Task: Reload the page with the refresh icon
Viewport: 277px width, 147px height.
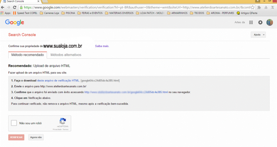Action: (15, 7)
